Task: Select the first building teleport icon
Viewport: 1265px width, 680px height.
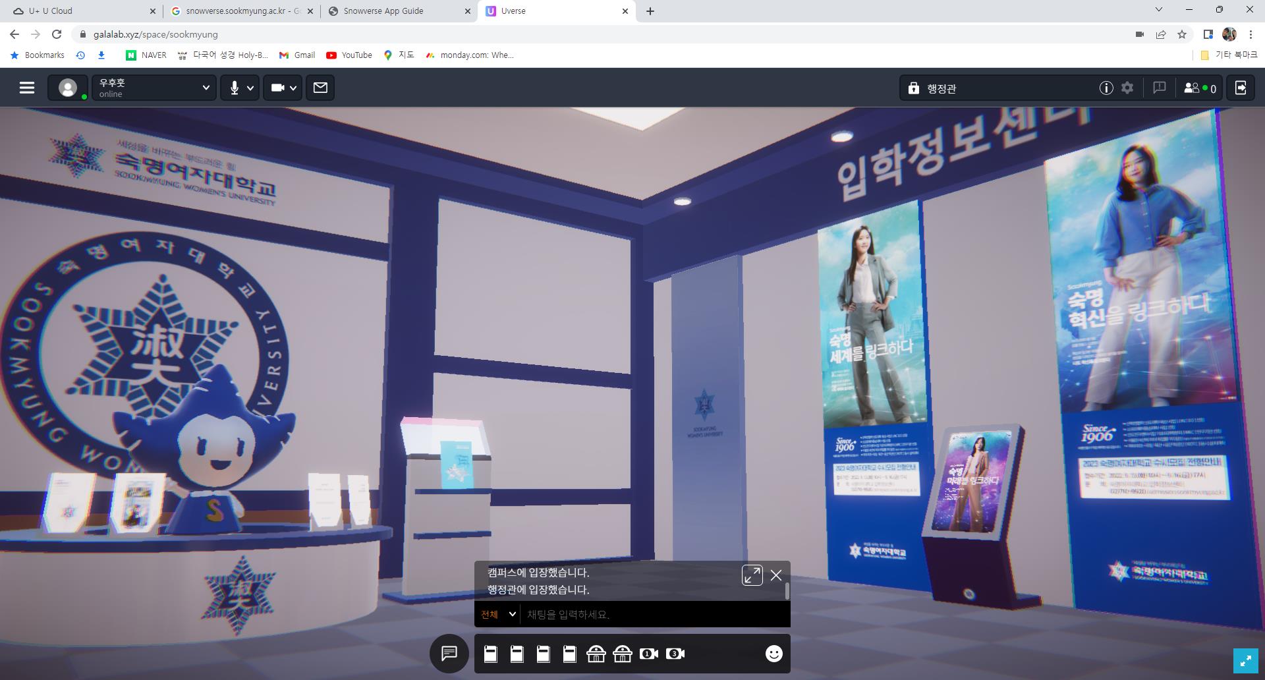Action: pyautogui.click(x=596, y=654)
